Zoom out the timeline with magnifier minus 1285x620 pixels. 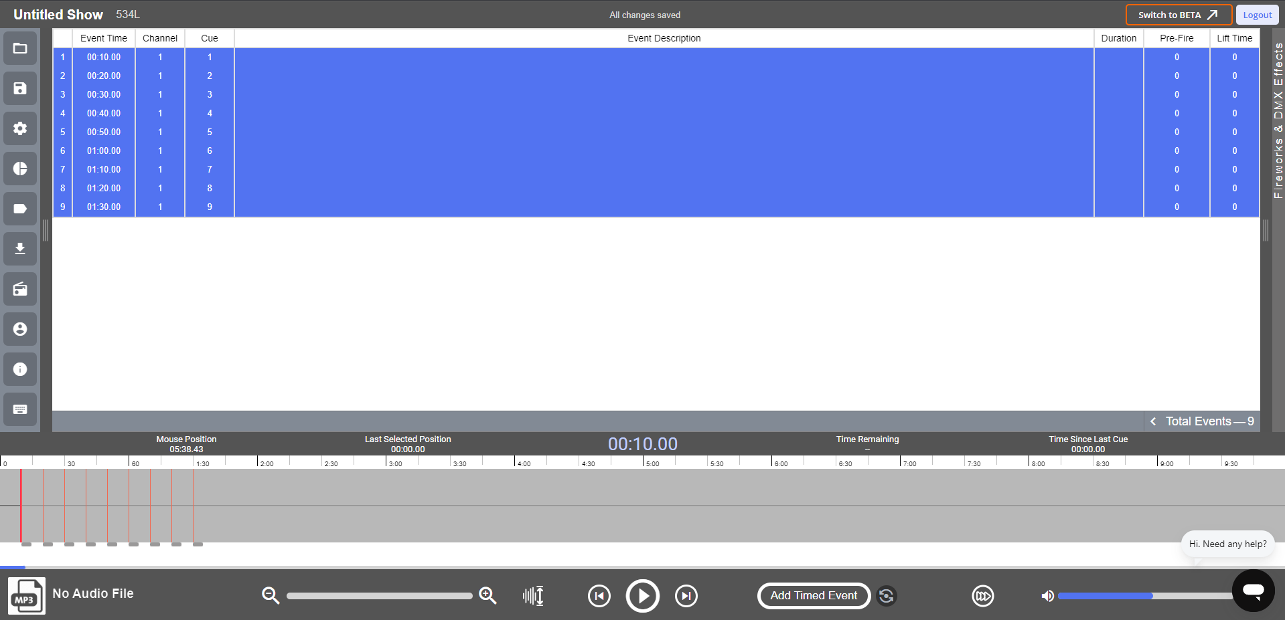click(271, 595)
